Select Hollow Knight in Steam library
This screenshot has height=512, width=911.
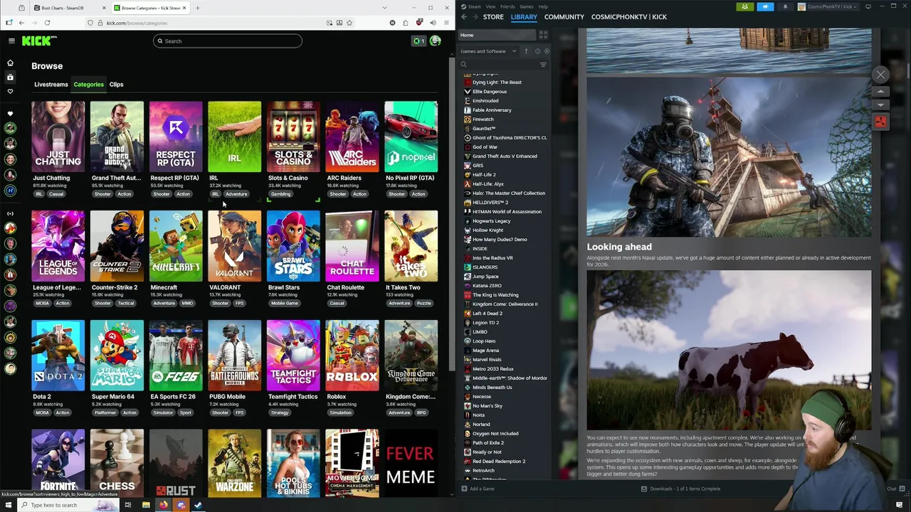click(x=488, y=230)
